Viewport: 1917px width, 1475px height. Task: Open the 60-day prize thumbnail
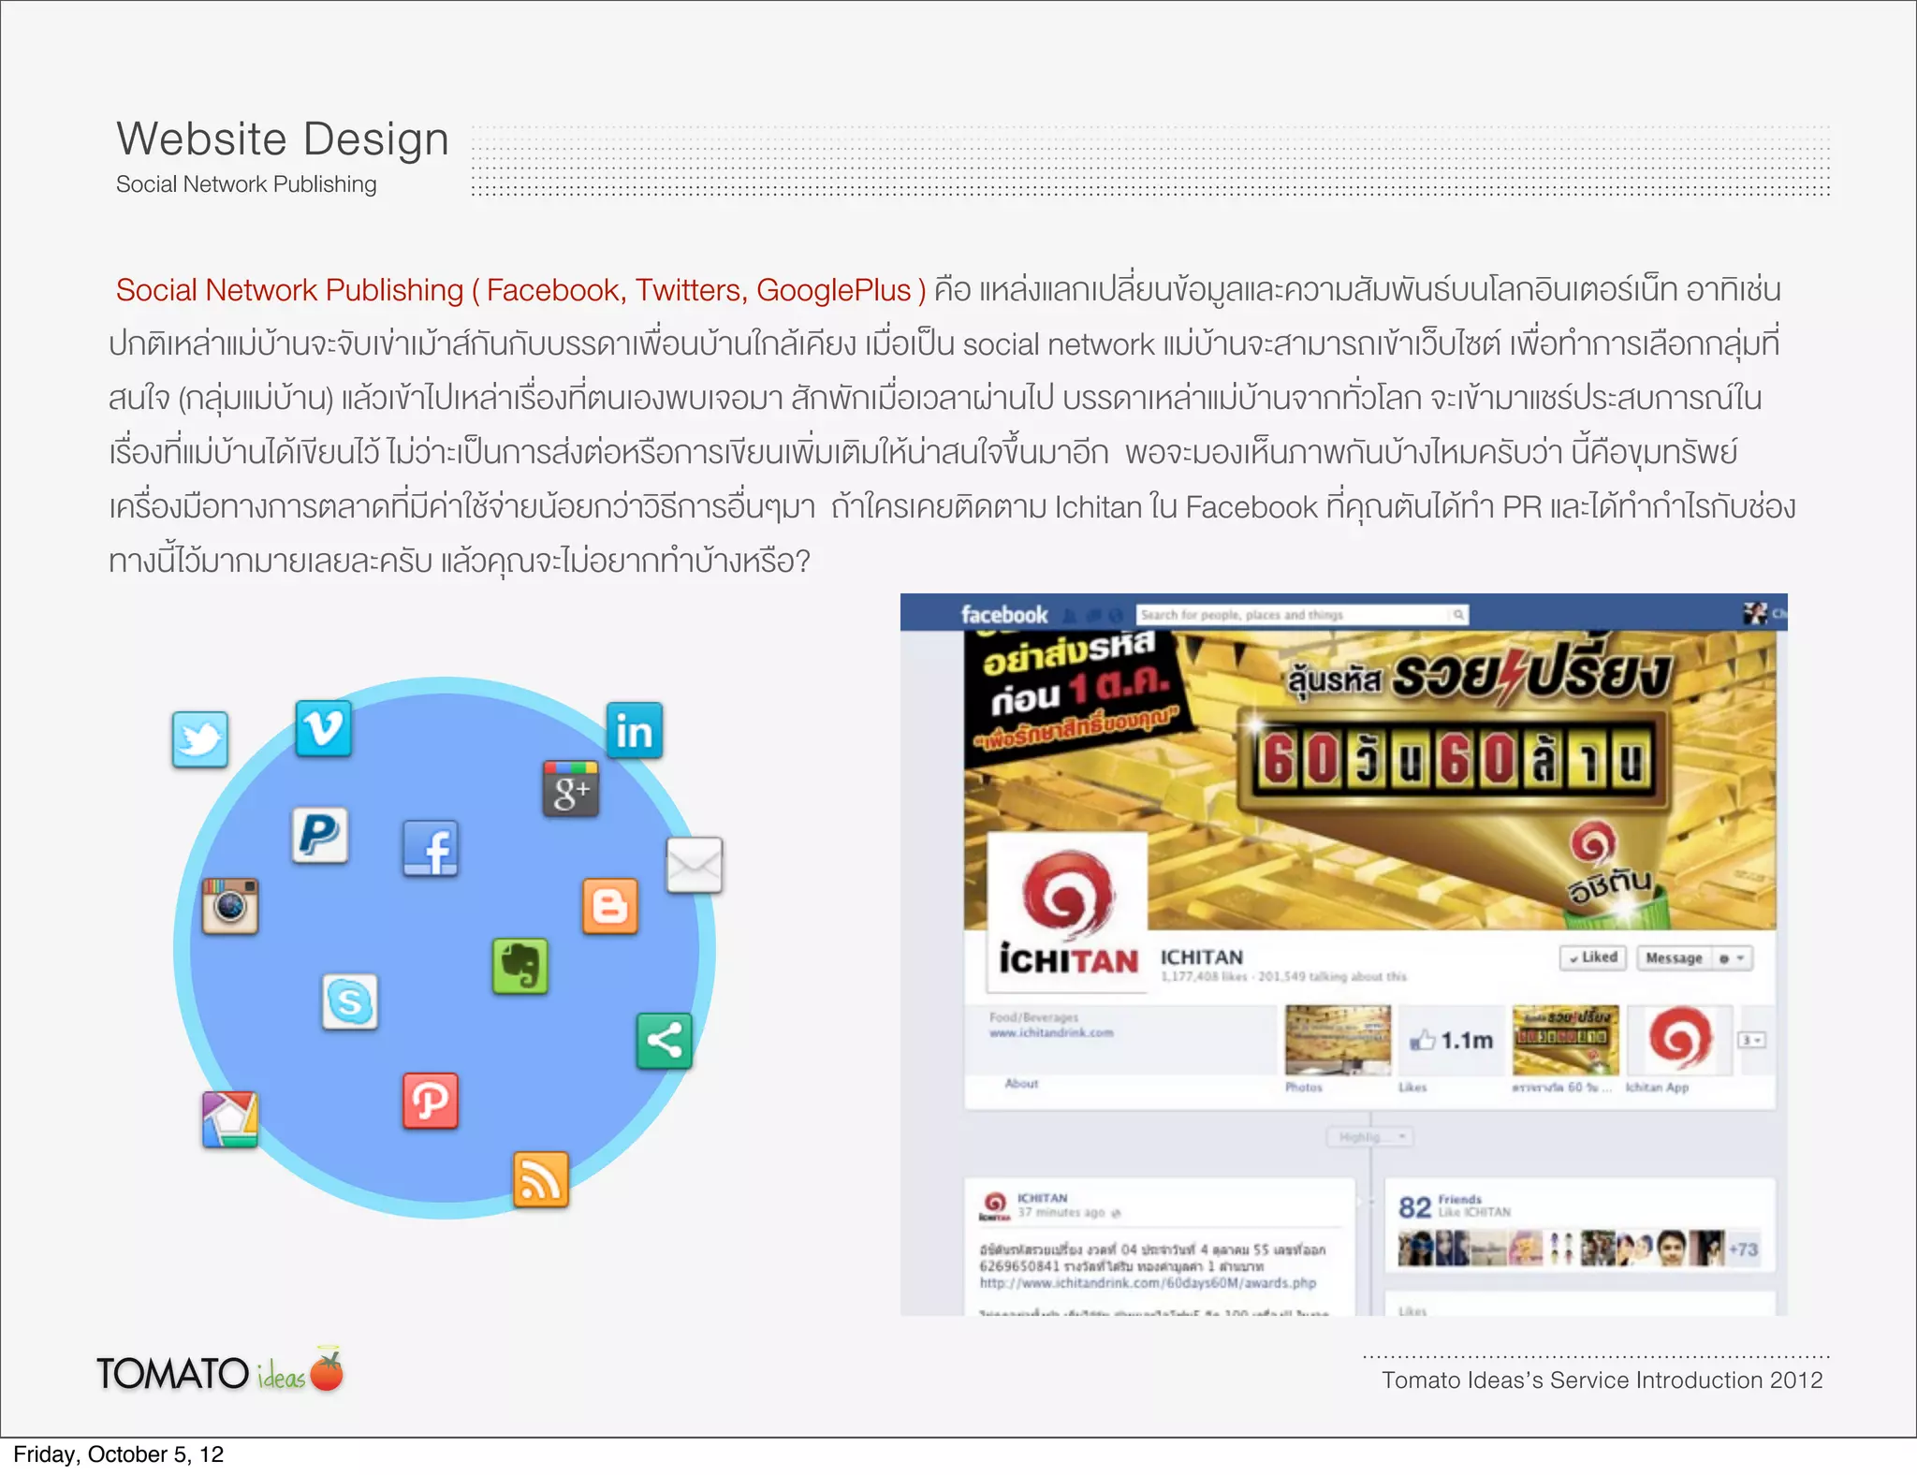pos(1565,1040)
